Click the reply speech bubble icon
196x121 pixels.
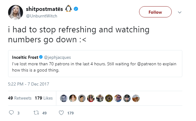(x=11, y=113)
